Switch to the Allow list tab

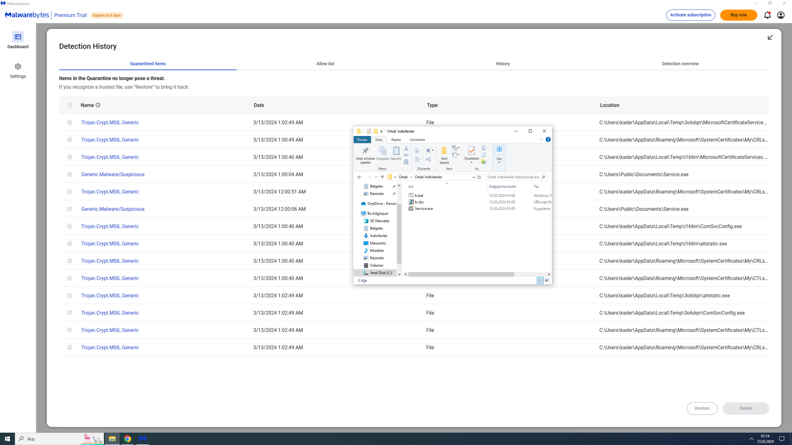pos(325,64)
